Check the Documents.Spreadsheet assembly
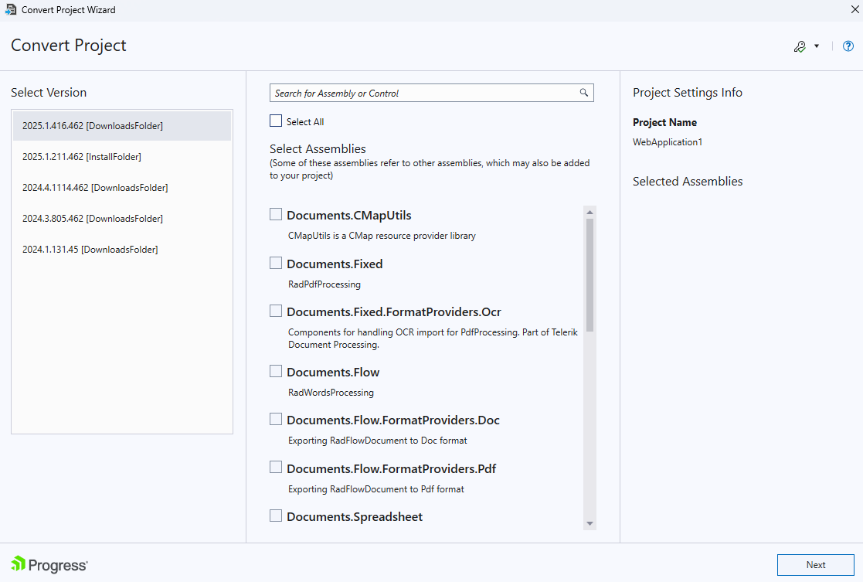The width and height of the screenshot is (863, 582). click(276, 515)
